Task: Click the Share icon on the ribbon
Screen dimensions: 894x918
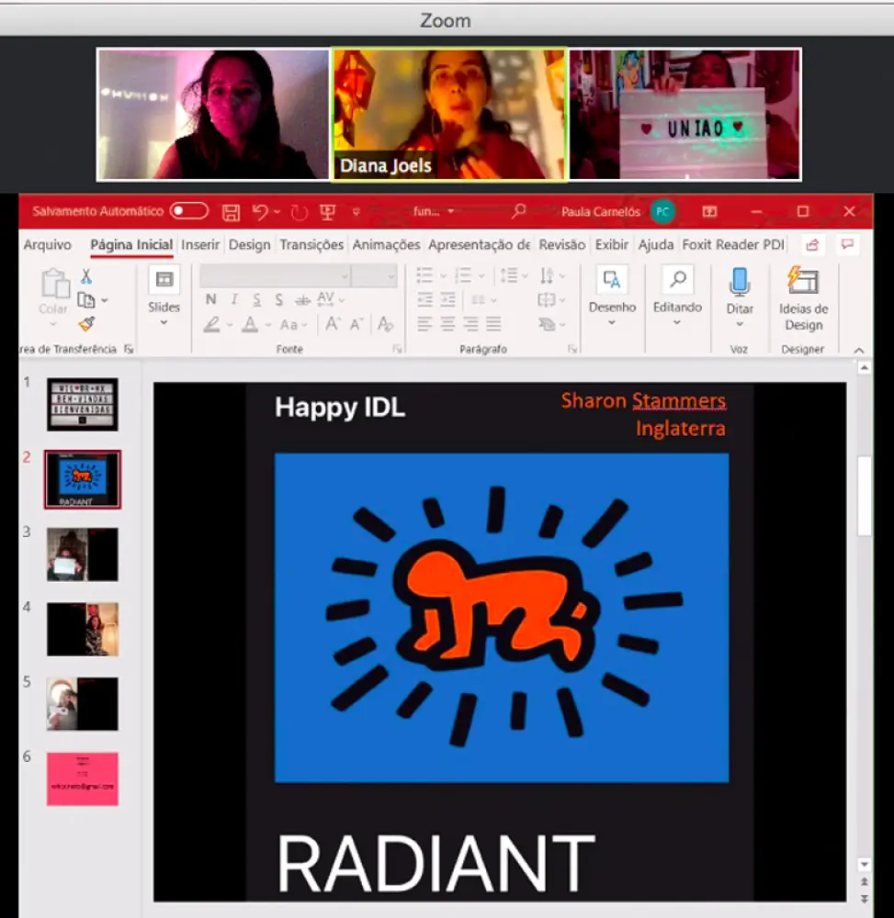Action: coord(812,245)
